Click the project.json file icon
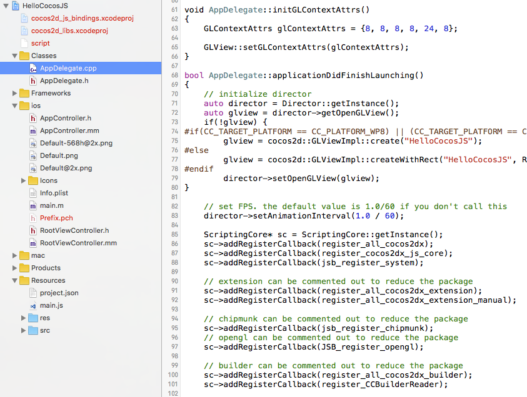The image size is (527, 397). pyautogui.click(x=33, y=293)
